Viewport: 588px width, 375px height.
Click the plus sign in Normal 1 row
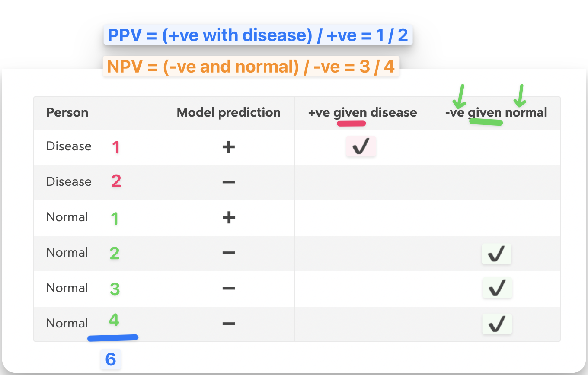228,217
